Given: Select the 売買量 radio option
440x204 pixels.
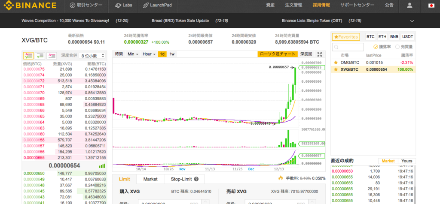Looking at the screenshot, I should [404, 47].
